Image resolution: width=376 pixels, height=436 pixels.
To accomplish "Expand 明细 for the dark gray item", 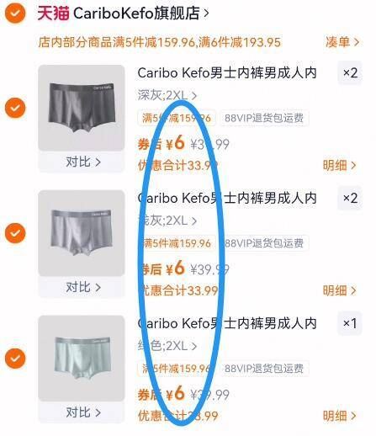I will coord(340,165).
